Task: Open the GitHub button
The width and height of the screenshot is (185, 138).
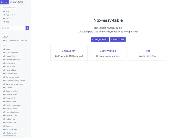Action: tap(5, 2)
